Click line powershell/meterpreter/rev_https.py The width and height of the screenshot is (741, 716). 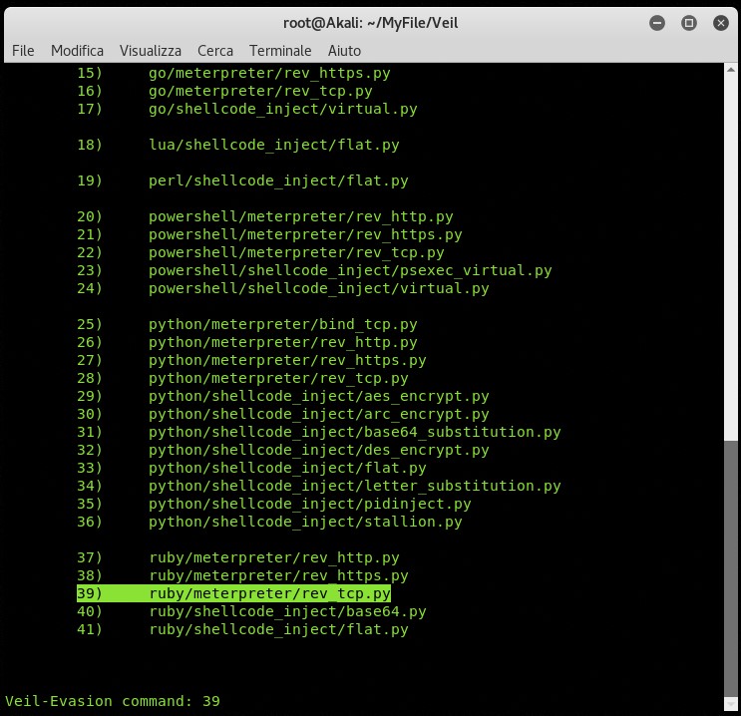[305, 235]
